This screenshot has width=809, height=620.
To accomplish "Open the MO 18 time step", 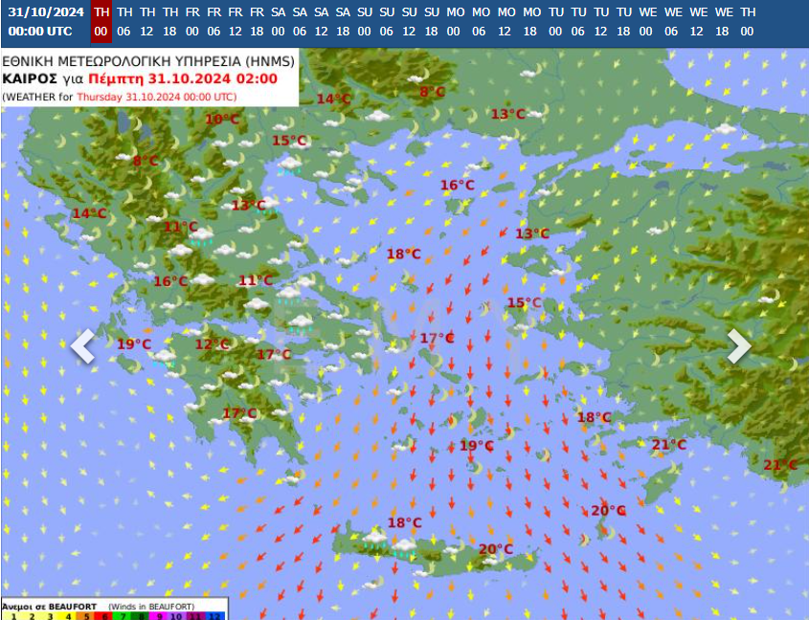I will (531, 22).
